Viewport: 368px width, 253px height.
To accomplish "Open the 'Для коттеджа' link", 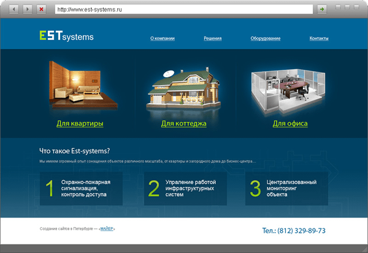I will click(x=183, y=124).
